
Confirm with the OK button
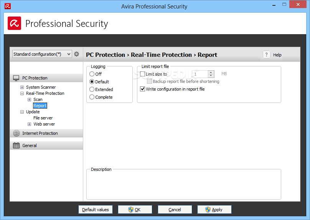click(x=135, y=210)
